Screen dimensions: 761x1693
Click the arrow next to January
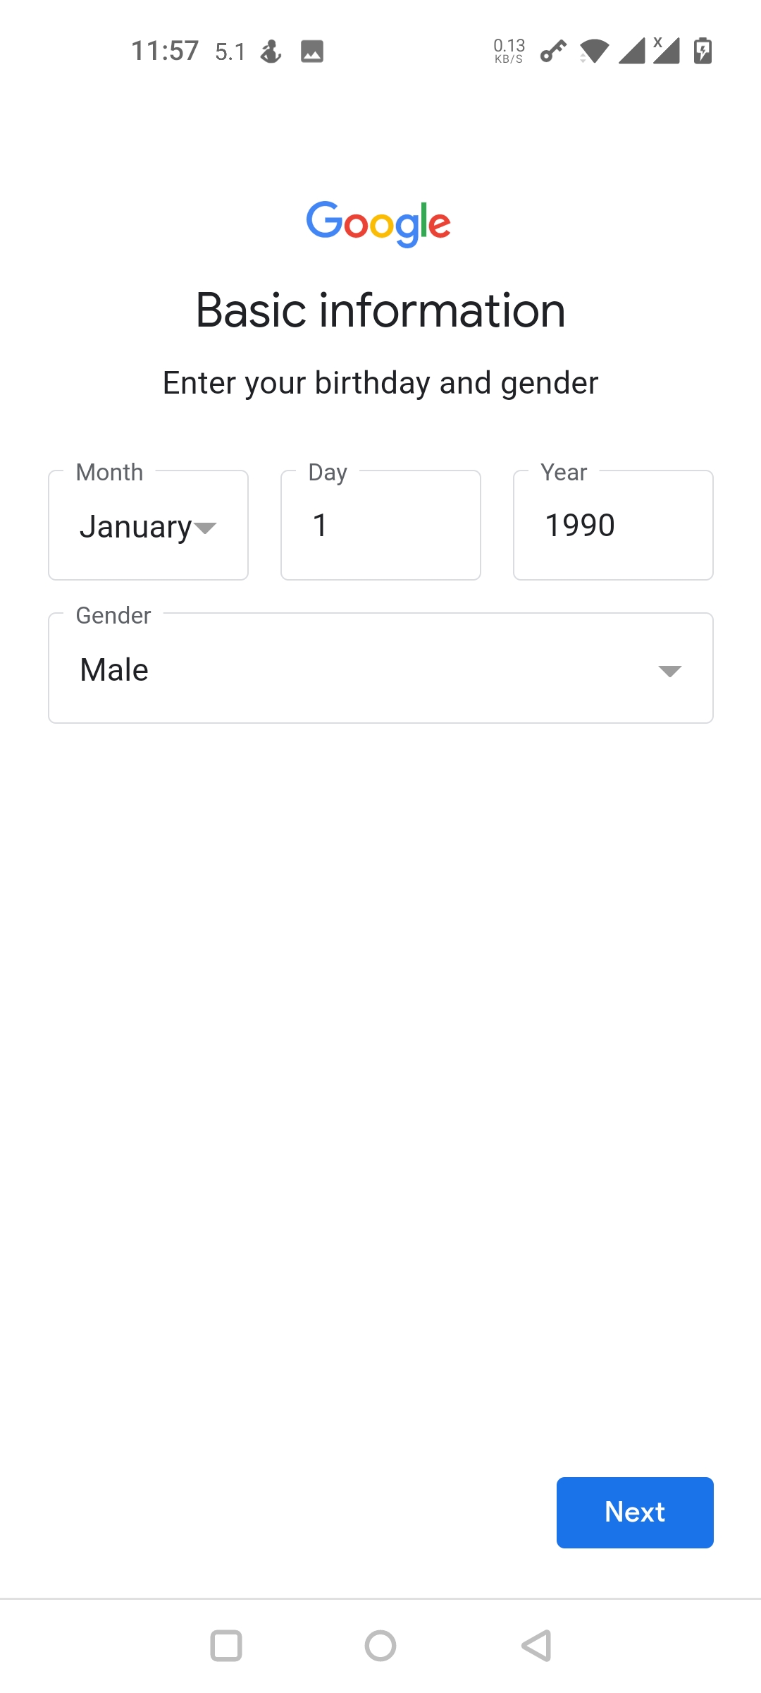tap(205, 528)
